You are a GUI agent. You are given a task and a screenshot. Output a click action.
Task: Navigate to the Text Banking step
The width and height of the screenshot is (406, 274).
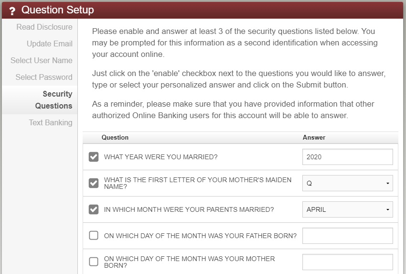(x=51, y=123)
